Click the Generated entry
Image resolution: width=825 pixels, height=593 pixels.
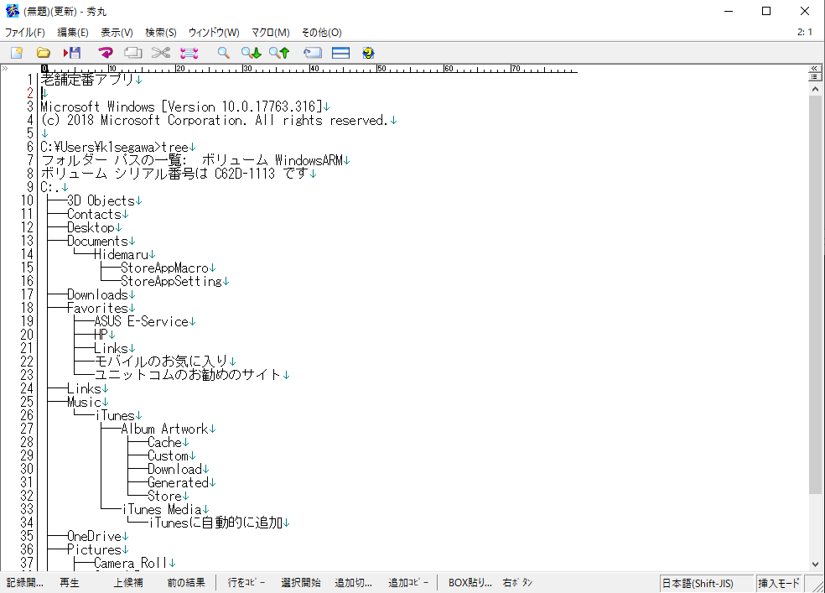(178, 482)
